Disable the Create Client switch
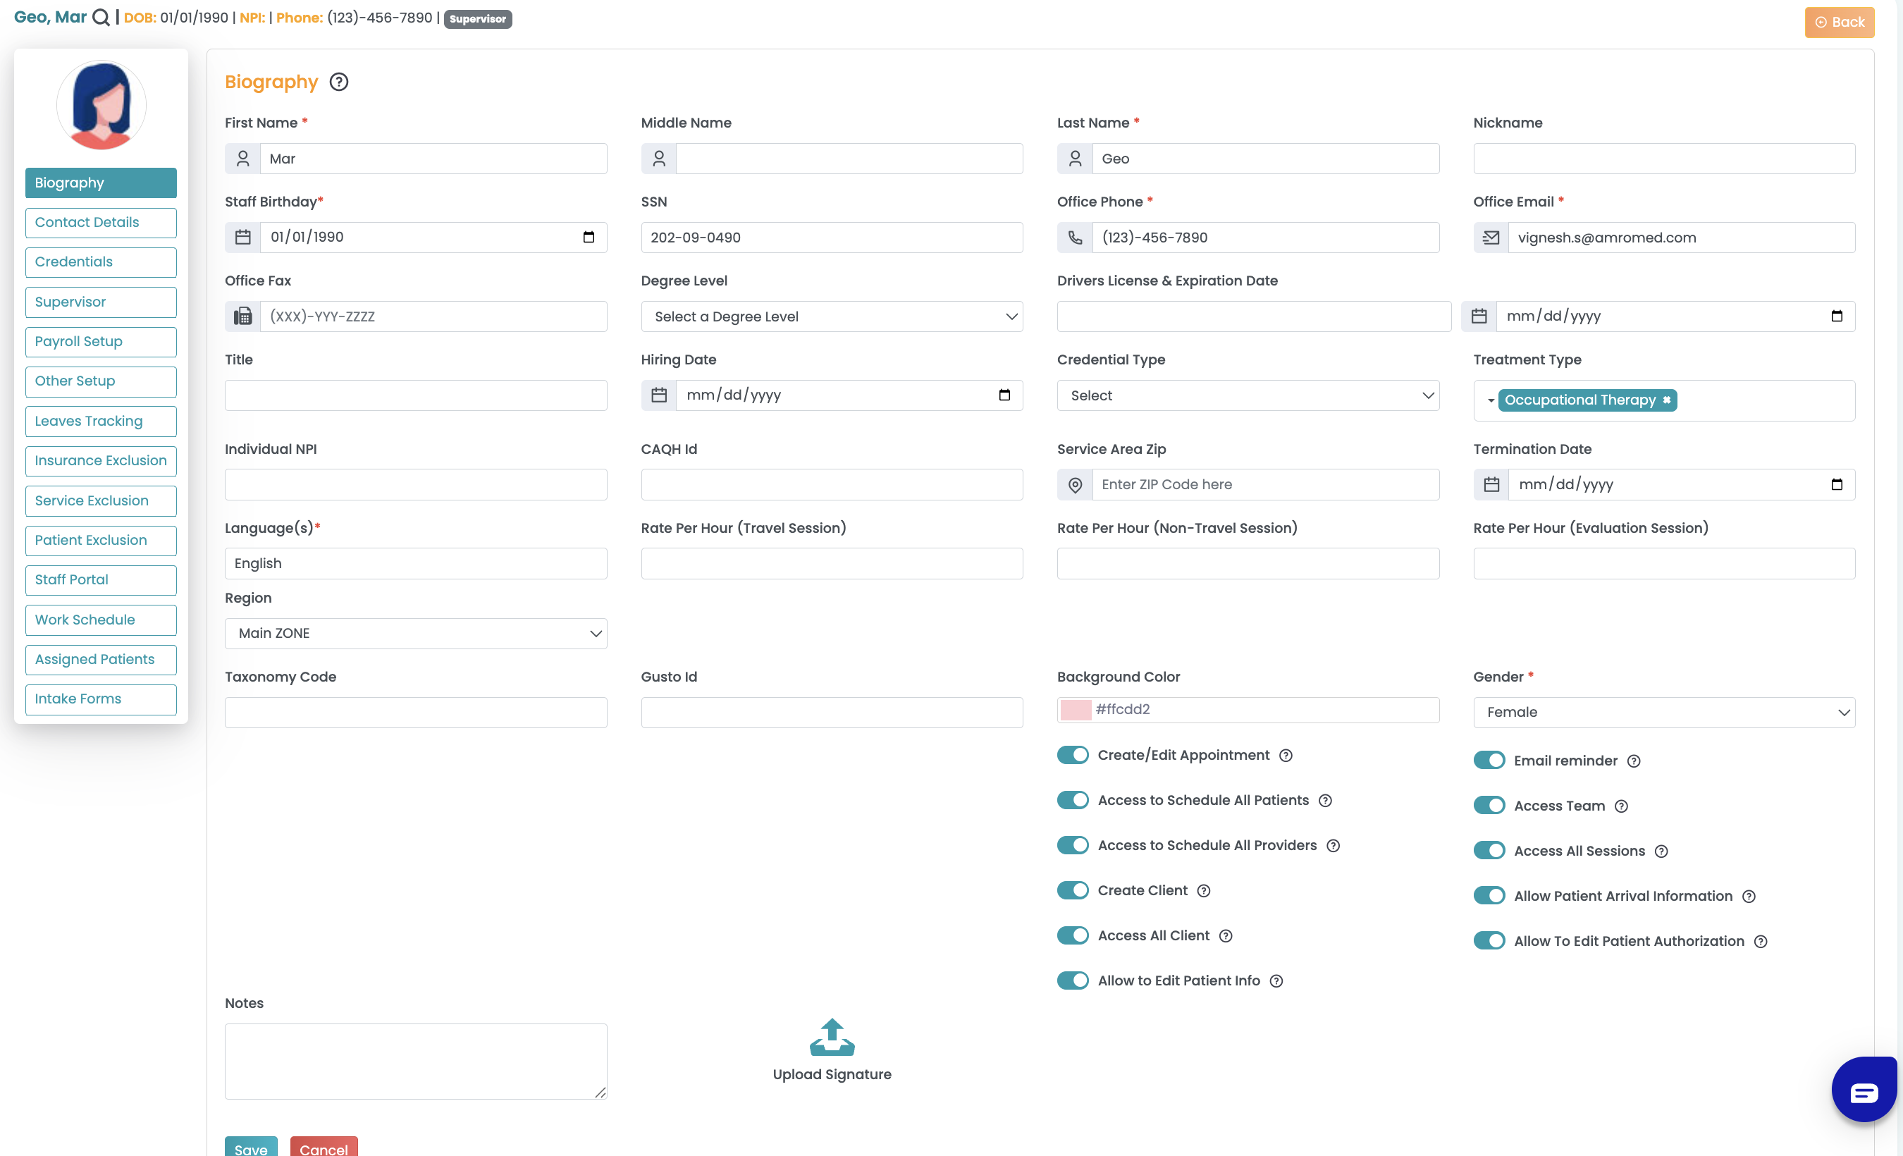This screenshot has height=1156, width=1903. (1073, 890)
